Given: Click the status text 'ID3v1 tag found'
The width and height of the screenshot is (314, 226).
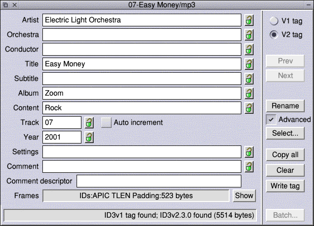Looking at the screenshot, I should (x=130, y=215).
